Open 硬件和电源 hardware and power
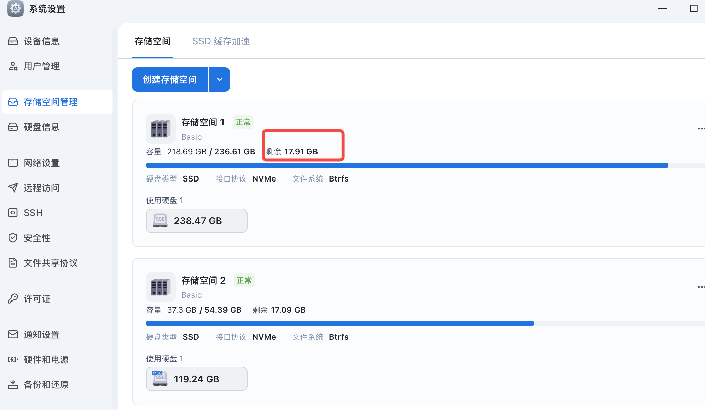 (x=46, y=360)
